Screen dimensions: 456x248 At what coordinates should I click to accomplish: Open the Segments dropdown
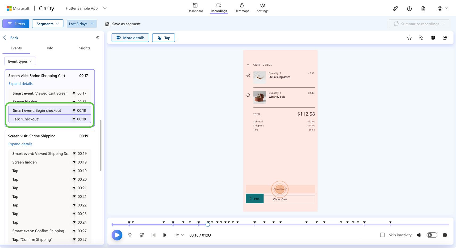click(x=48, y=24)
